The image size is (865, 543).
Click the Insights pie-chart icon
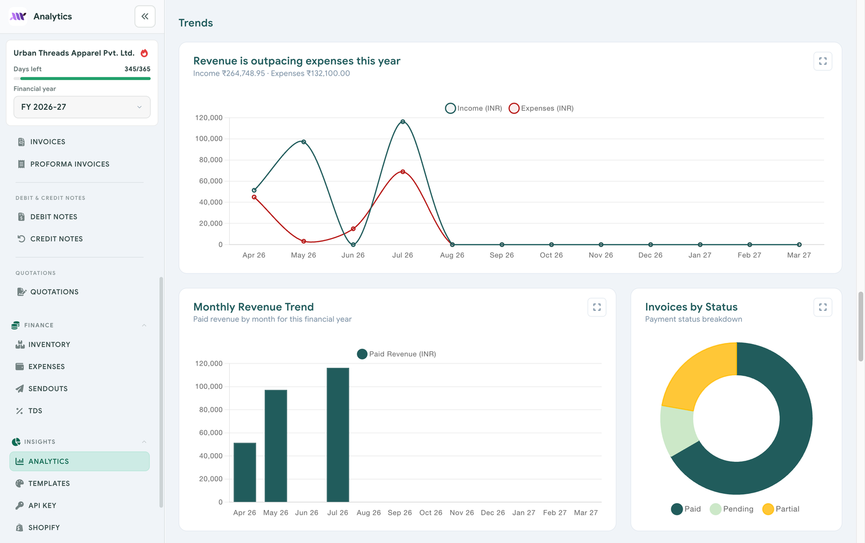click(16, 442)
